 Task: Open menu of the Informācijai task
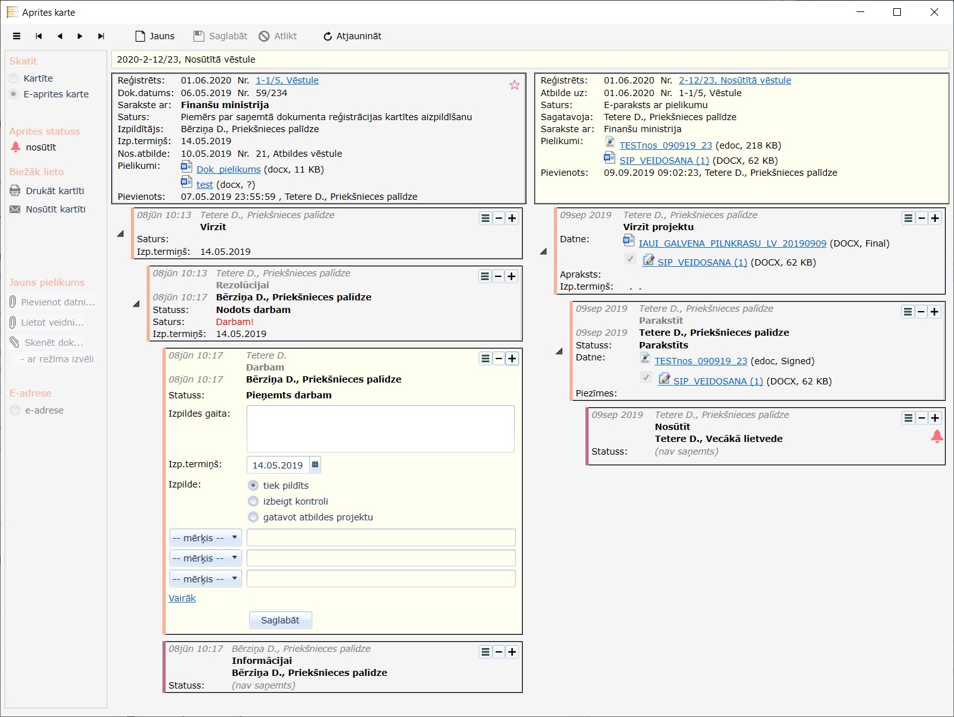click(486, 652)
